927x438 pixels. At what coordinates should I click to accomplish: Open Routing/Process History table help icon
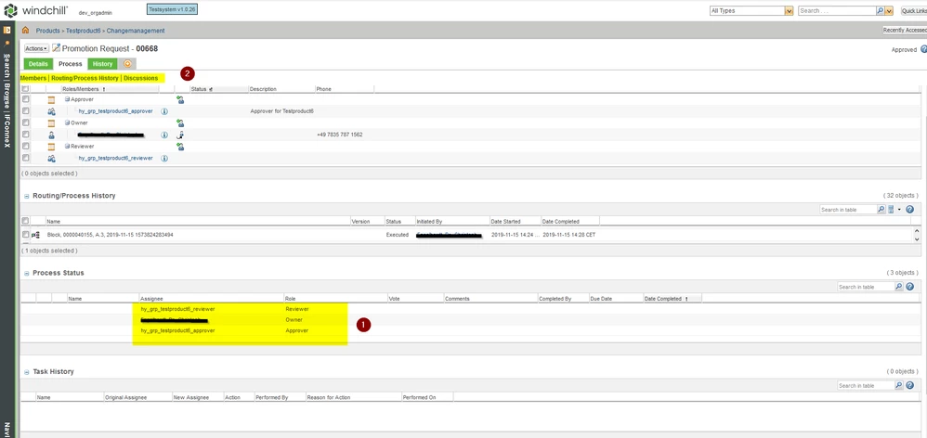click(x=910, y=210)
